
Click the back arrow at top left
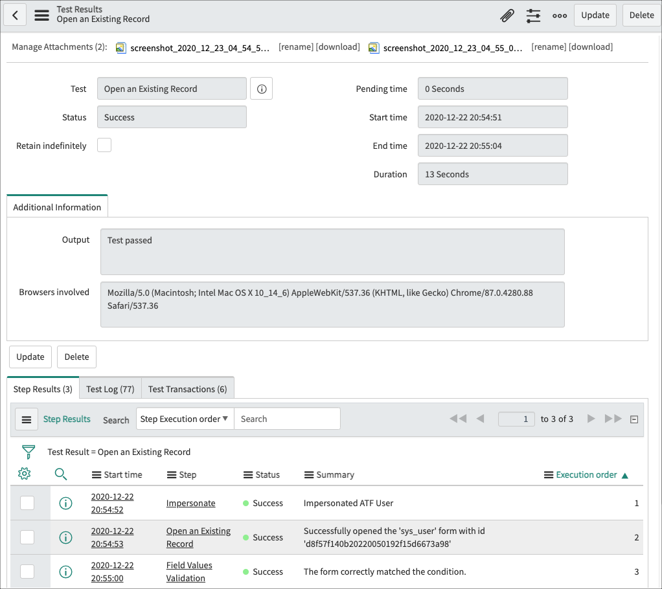click(14, 14)
